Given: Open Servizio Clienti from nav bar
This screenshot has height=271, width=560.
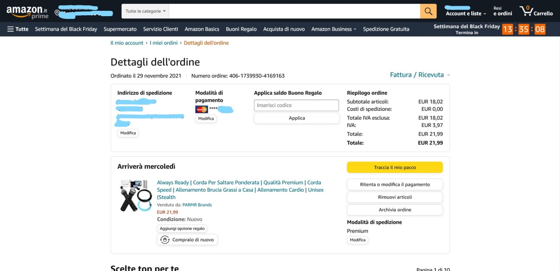Looking at the screenshot, I should 161,29.
